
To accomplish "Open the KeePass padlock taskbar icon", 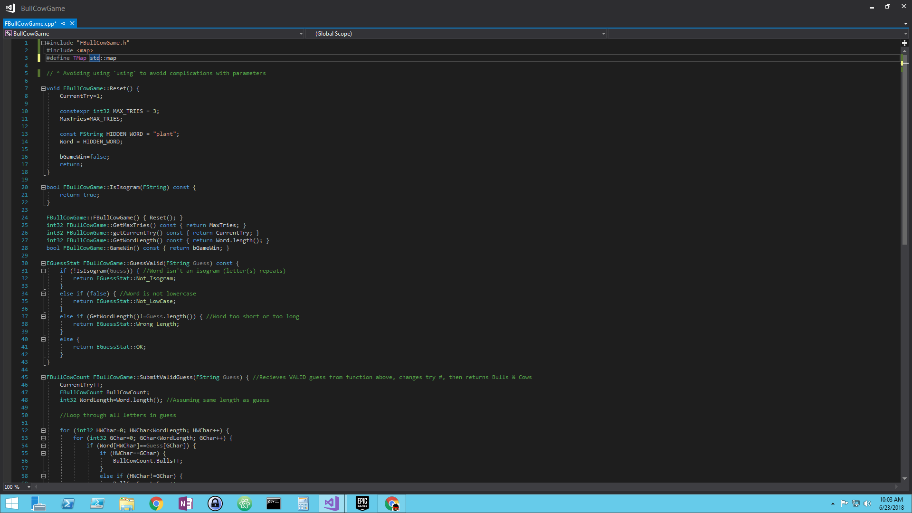I will click(x=215, y=503).
